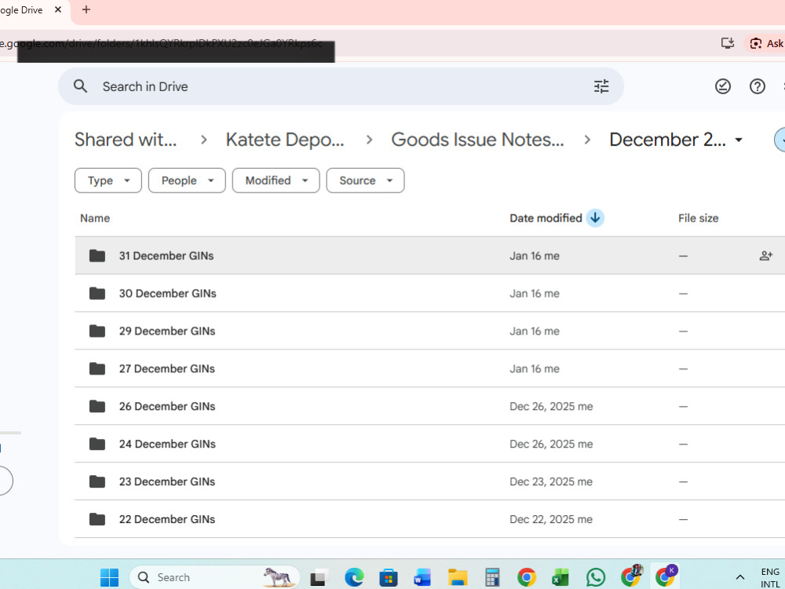Open File Explorer from taskbar

tap(458, 577)
